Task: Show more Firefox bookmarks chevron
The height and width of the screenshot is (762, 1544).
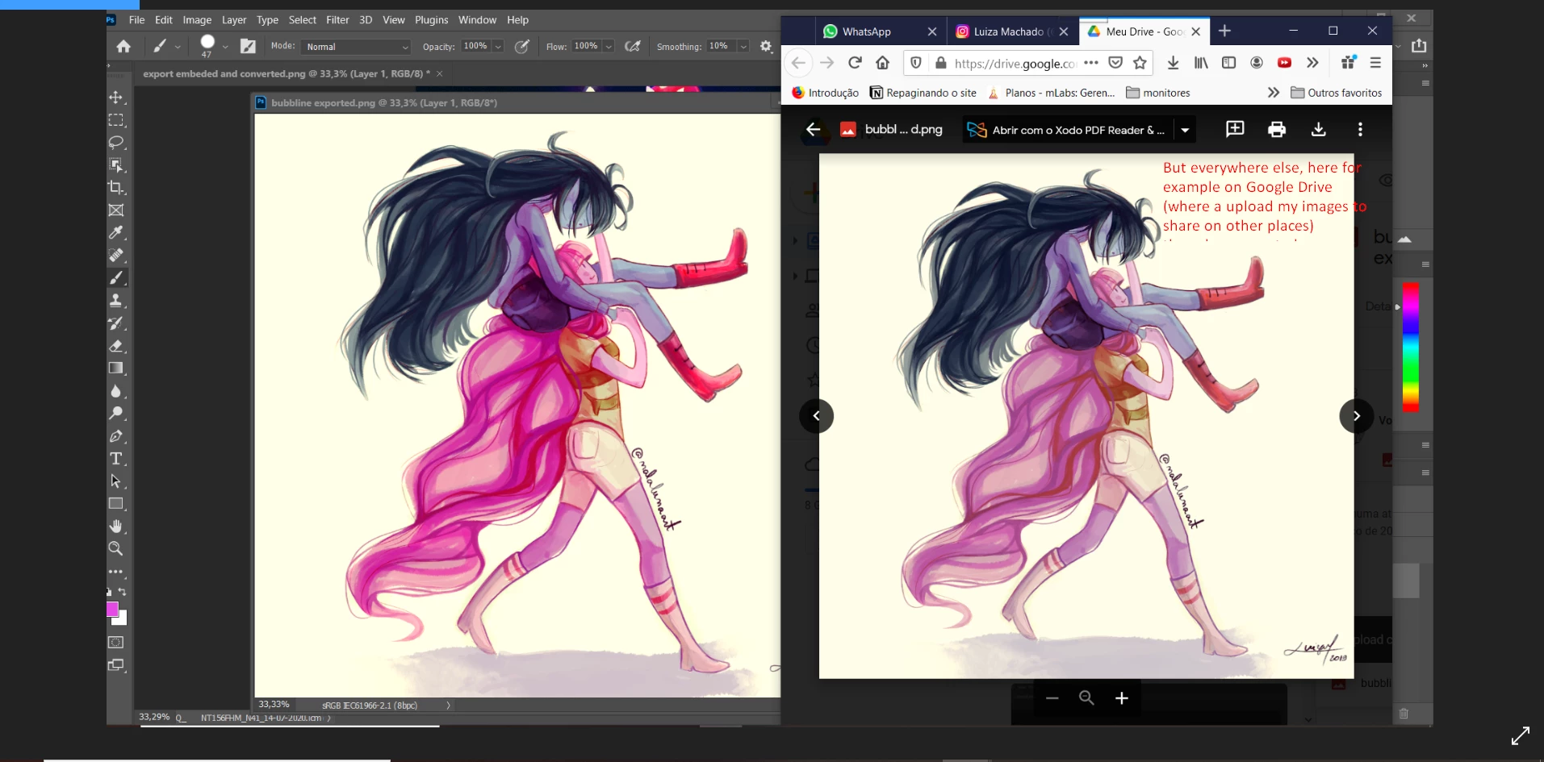Action: coord(1274,93)
